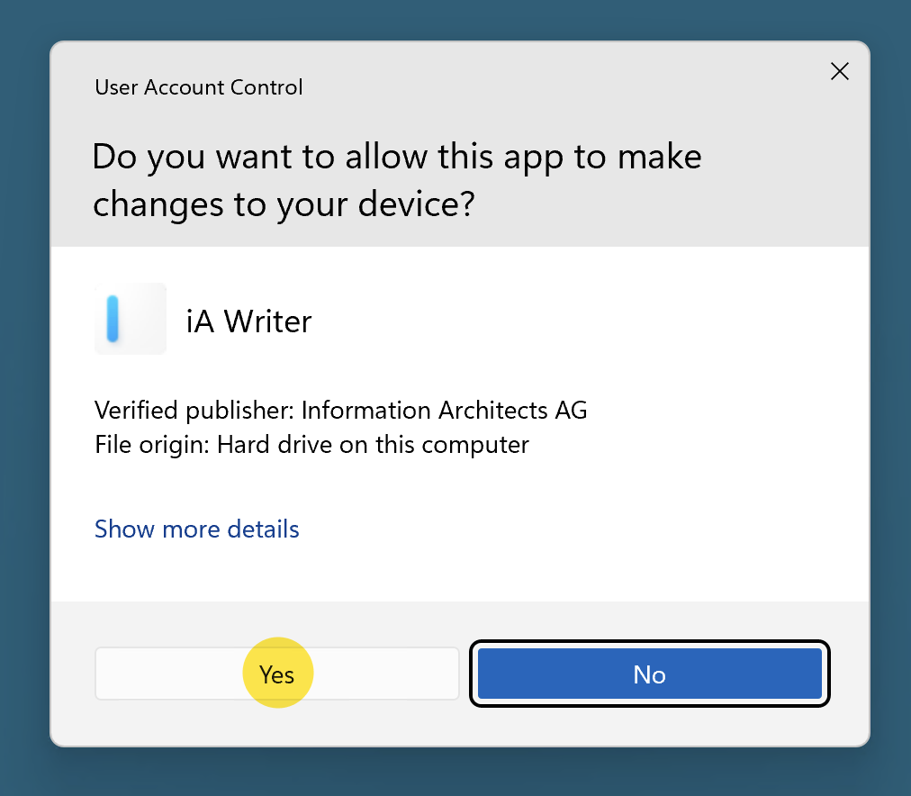The image size is (911, 796).
Task: Deny permission by selecting No
Action: (649, 674)
